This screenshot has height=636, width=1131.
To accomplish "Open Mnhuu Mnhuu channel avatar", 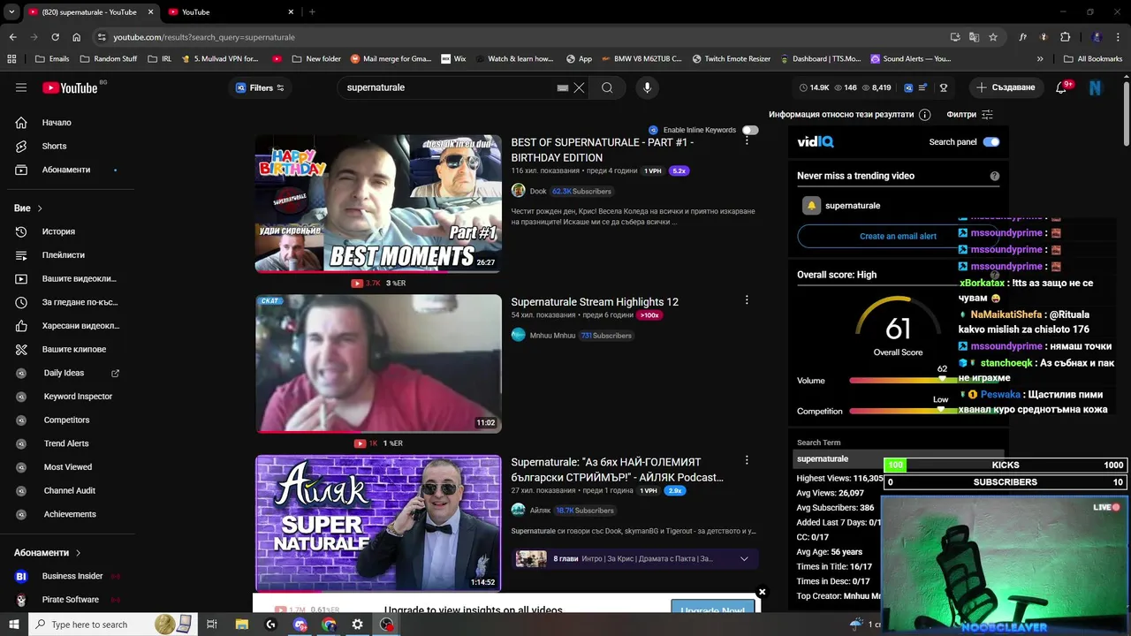I will tap(518, 335).
